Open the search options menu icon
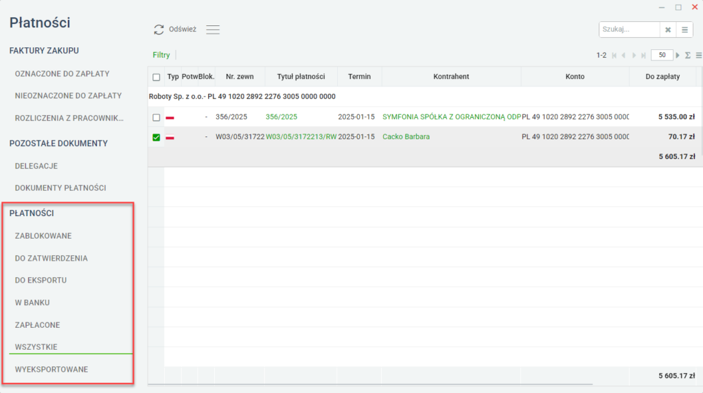 [x=684, y=29]
